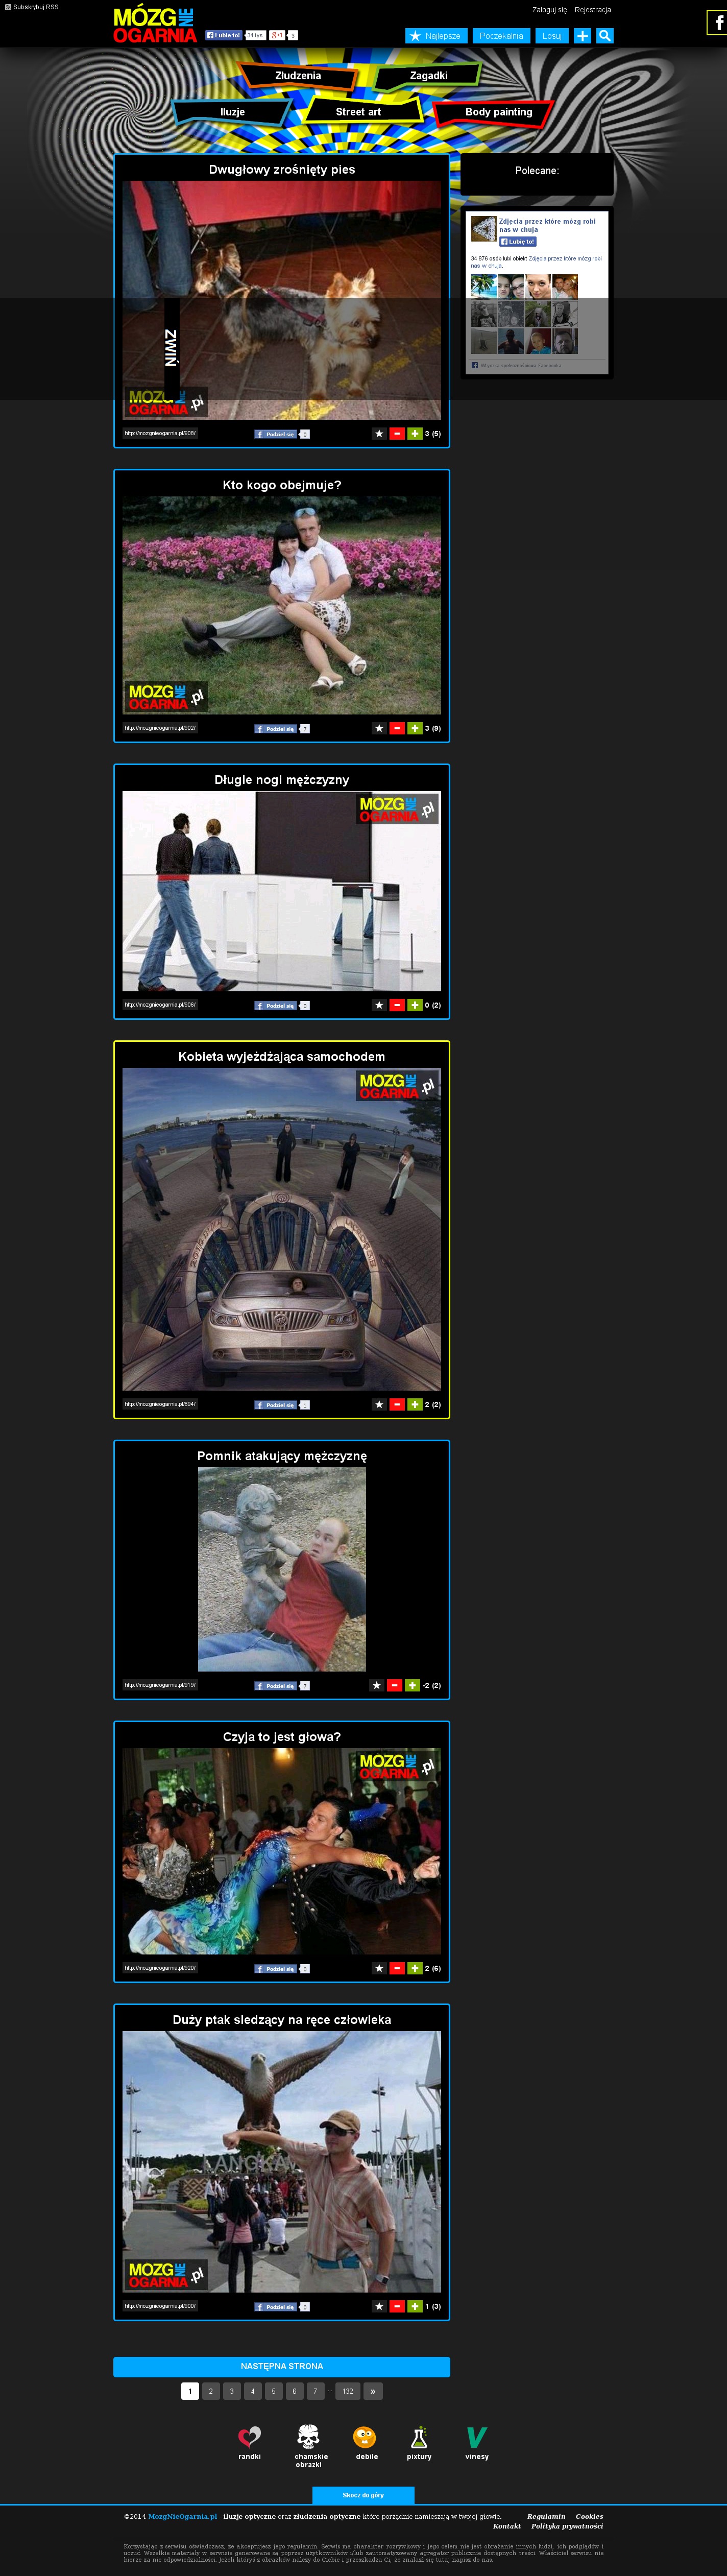Open the Street art category tab
The image size is (727, 2576).
(x=358, y=112)
